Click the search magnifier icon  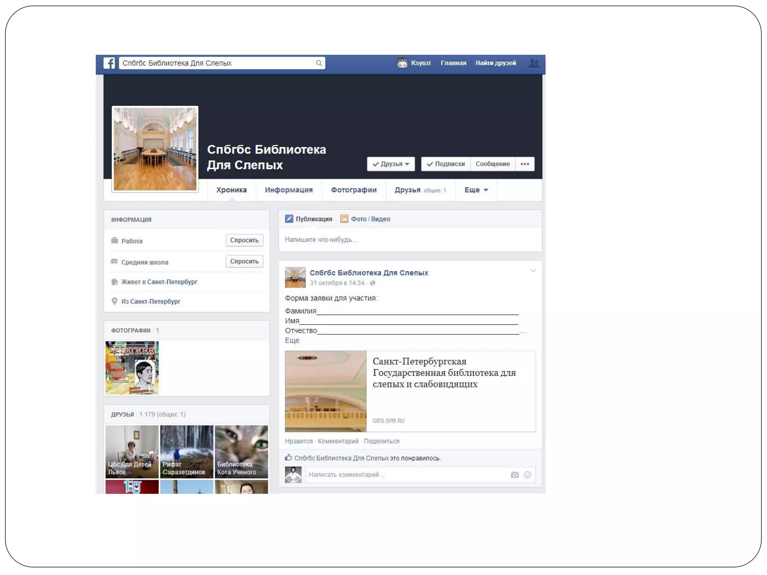point(319,63)
